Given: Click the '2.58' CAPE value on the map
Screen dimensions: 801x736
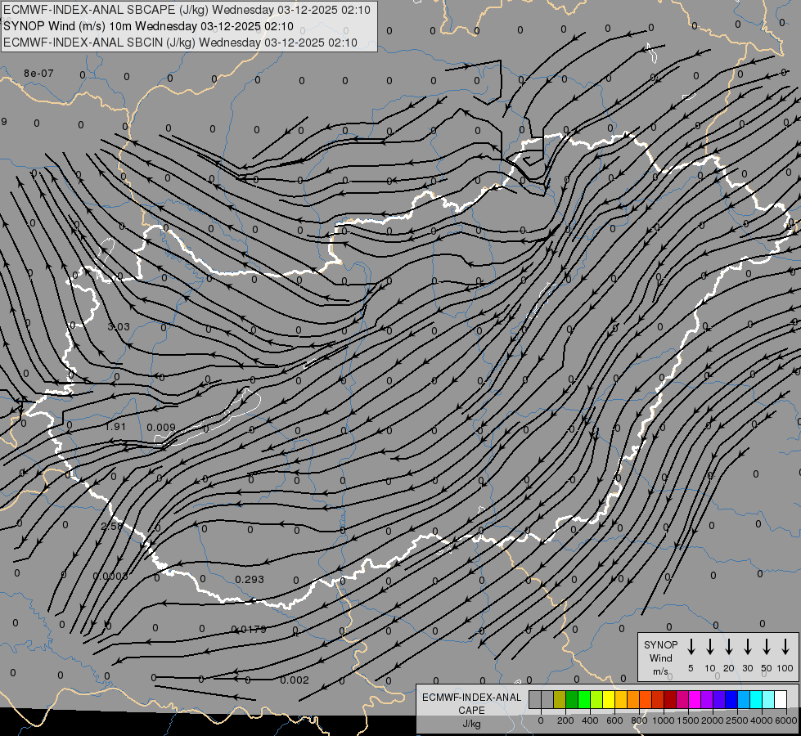Looking at the screenshot, I should (111, 526).
